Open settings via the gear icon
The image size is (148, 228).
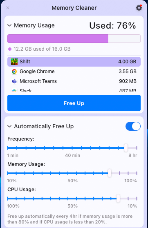139,8
